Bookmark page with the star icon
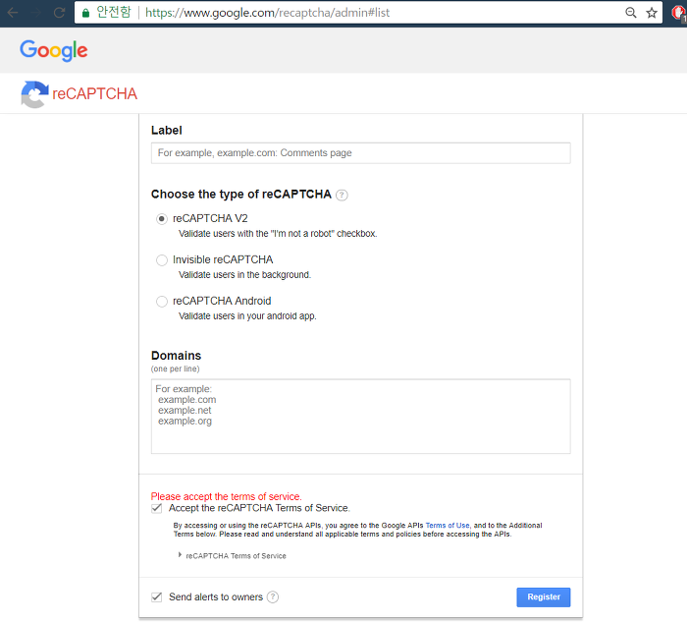This screenshot has height=623, width=687. point(652,13)
